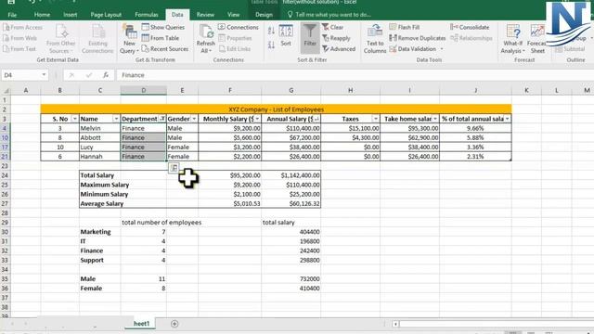Image resolution: width=594 pixels, height=334 pixels.
Task: Add a new sheet with plus button
Action: pyautogui.click(x=174, y=324)
